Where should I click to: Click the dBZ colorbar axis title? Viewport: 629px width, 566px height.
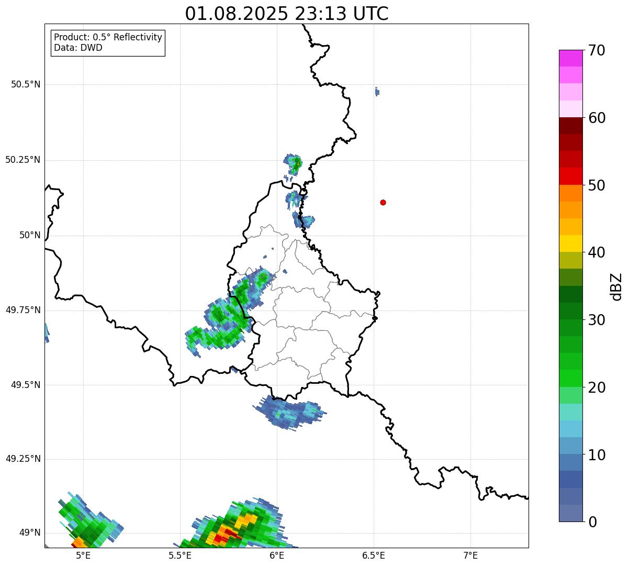(616, 286)
